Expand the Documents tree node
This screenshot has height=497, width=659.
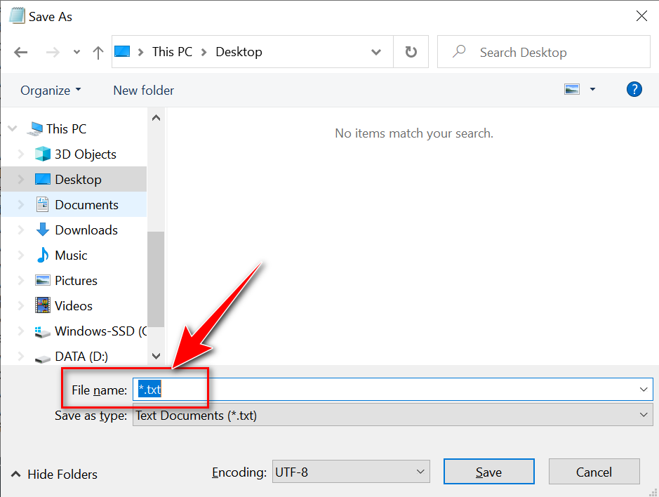(x=20, y=205)
